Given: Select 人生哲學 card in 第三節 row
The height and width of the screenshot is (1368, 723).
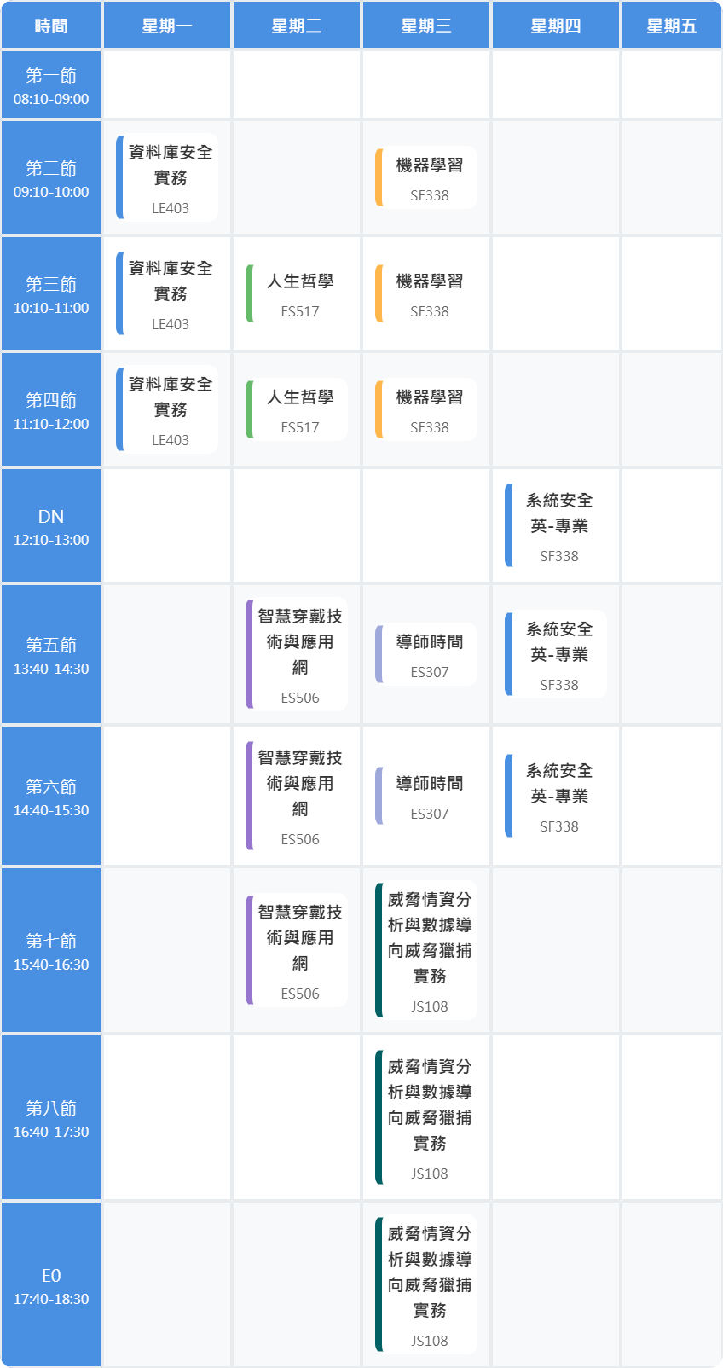Looking at the screenshot, I should (x=298, y=294).
